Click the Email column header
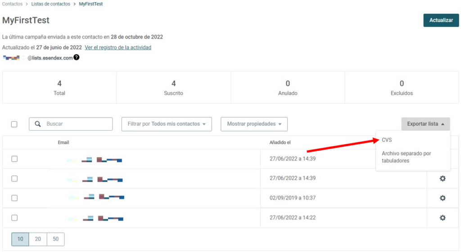 point(63,142)
